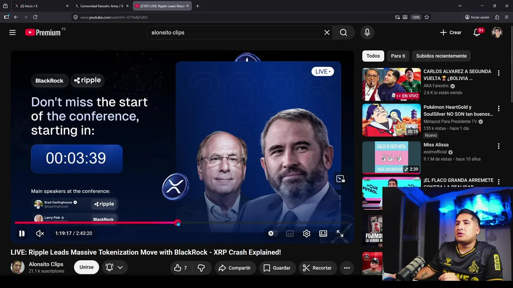Like the video with thumbs up
513x288 pixels.
(181, 268)
